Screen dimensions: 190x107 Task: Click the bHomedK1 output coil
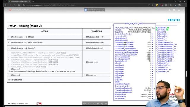coord(161,30)
